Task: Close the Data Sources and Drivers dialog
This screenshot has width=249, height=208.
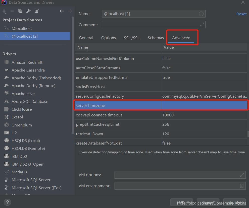Action: tap(243, 2)
